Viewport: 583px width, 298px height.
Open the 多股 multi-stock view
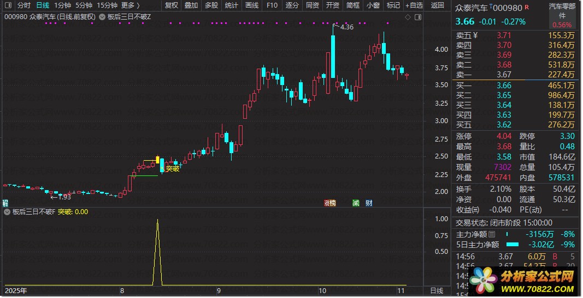tap(211, 5)
